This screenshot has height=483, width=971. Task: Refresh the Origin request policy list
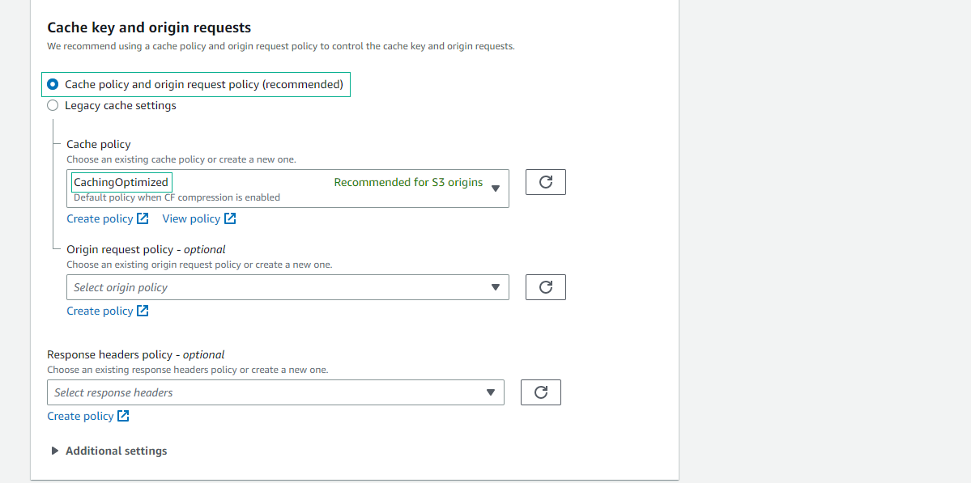546,287
